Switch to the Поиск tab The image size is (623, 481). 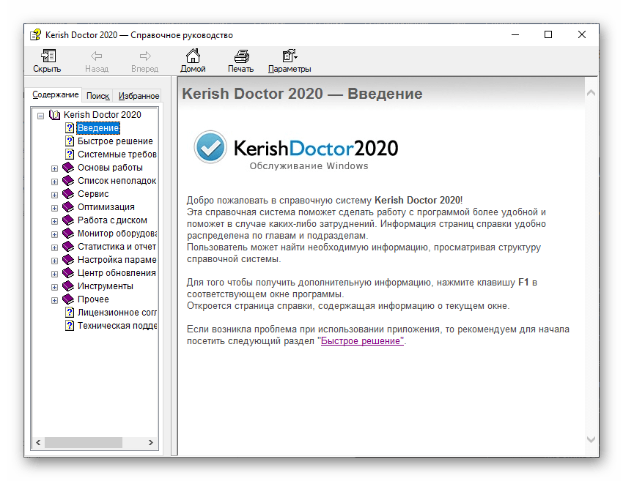[97, 96]
